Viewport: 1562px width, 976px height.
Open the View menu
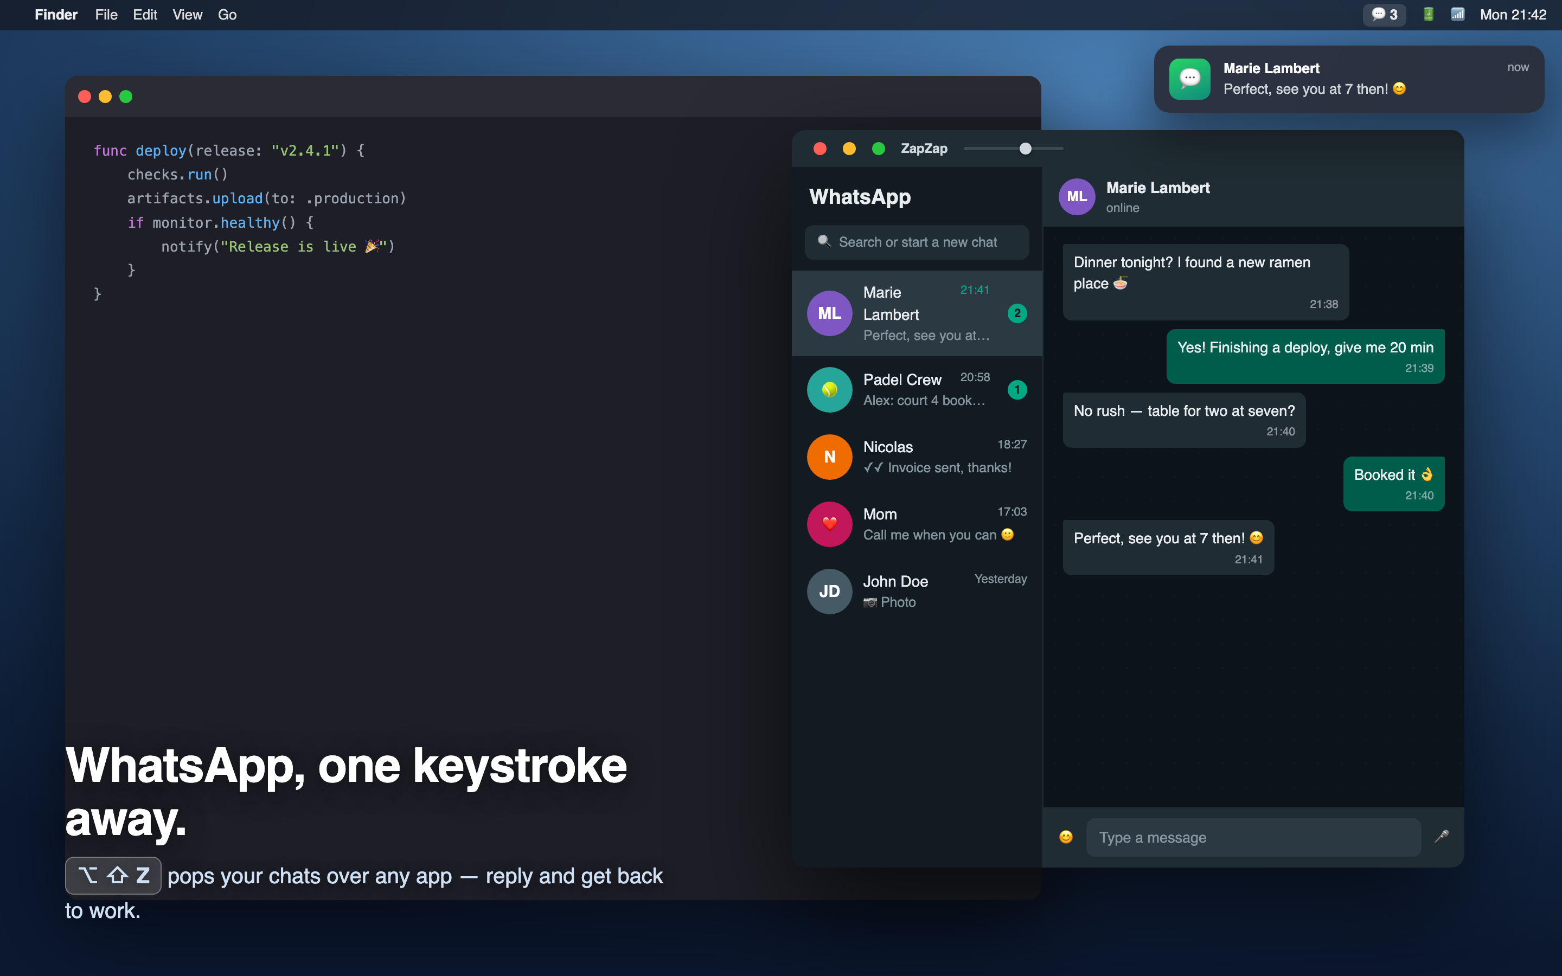point(187,14)
